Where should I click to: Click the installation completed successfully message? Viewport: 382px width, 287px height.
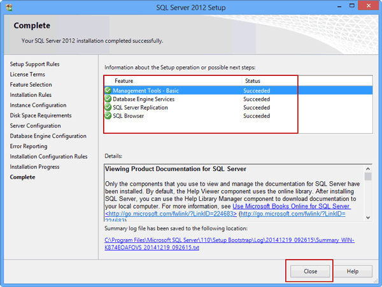tap(92, 41)
